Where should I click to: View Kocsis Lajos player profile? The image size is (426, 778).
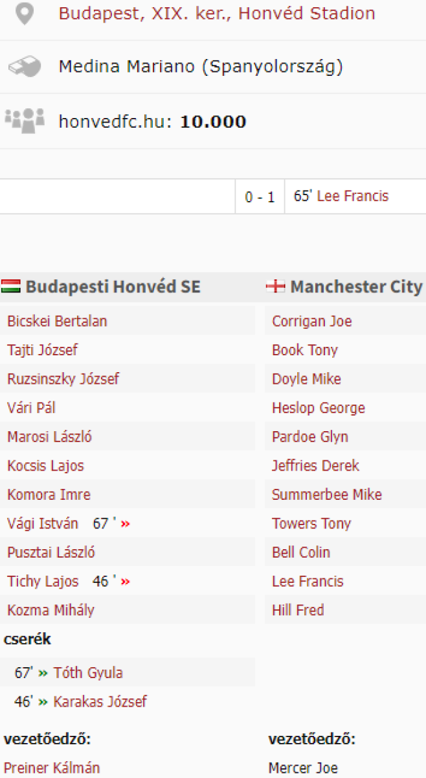45,466
